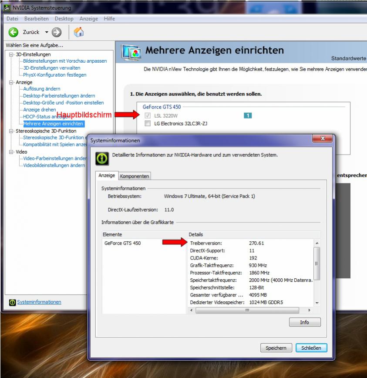The height and width of the screenshot is (378, 367).
Task: Open Kompatibilität mit Spielen anzeigen
Action: [55, 145]
